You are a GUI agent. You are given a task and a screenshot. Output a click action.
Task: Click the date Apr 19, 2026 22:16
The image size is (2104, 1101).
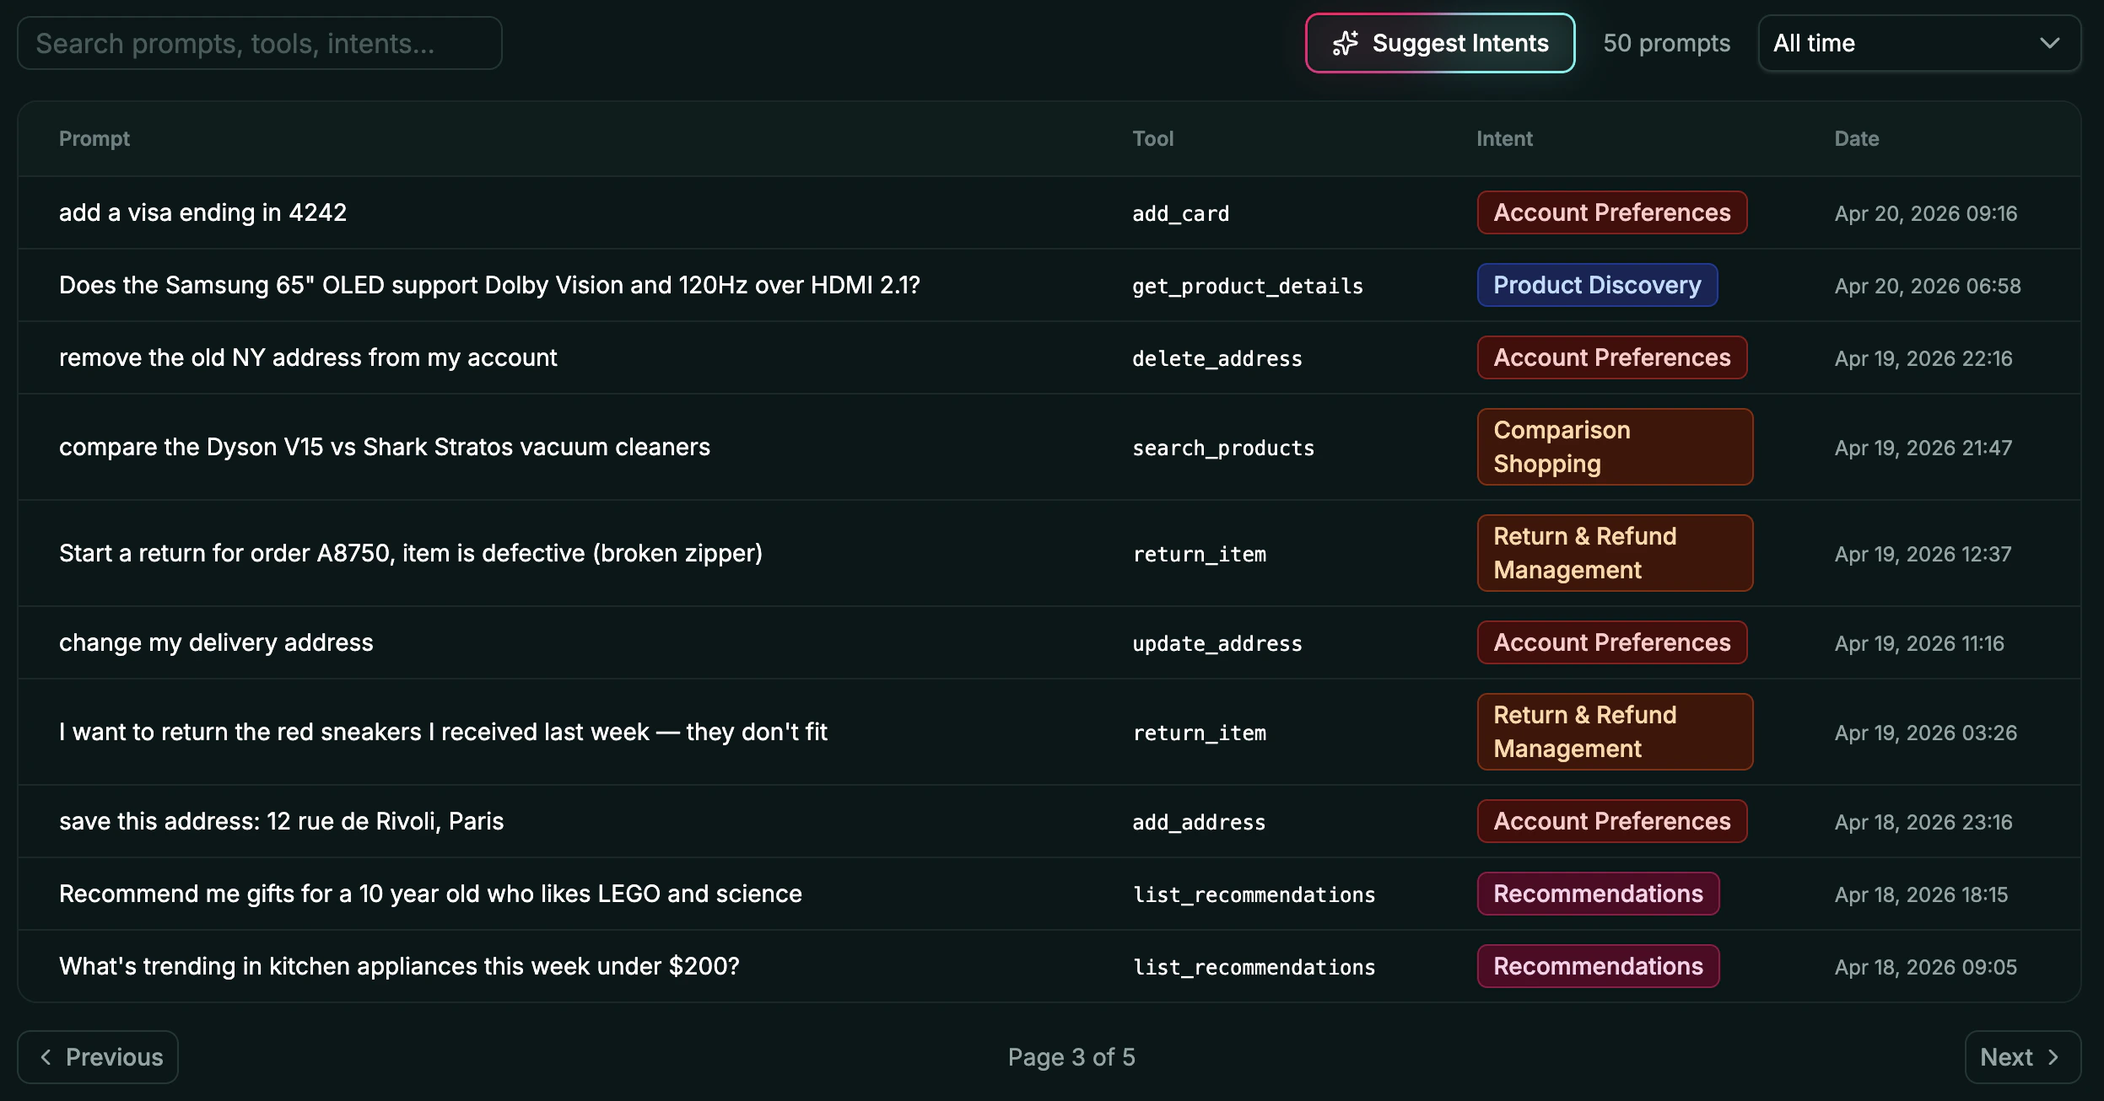1923,358
